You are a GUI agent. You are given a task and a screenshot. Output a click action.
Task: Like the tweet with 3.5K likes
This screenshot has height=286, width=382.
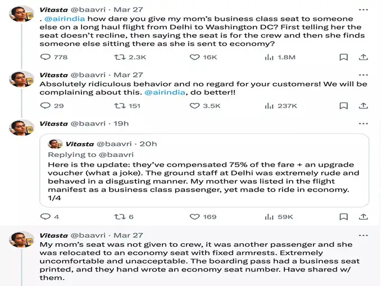click(195, 105)
